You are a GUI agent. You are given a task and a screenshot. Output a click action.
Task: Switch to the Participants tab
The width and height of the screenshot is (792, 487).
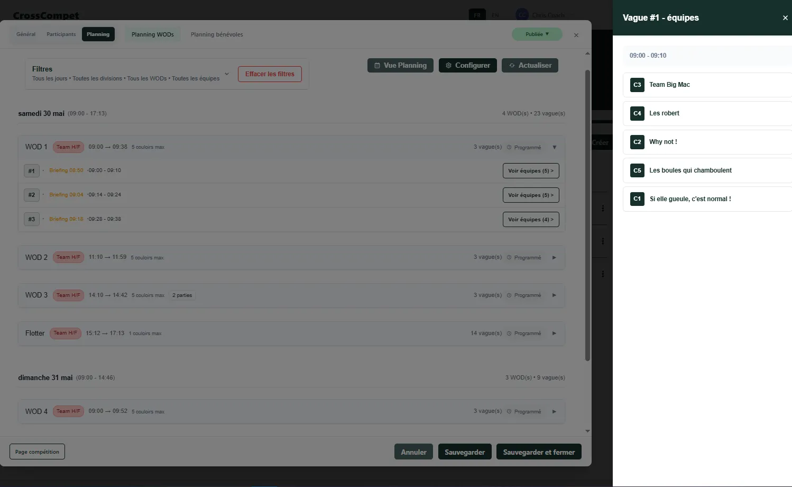tap(61, 34)
